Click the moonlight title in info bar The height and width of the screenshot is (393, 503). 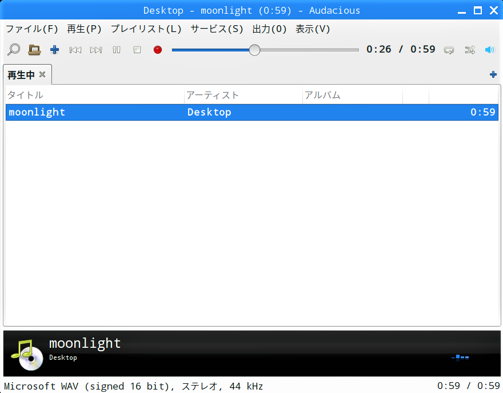(85, 343)
